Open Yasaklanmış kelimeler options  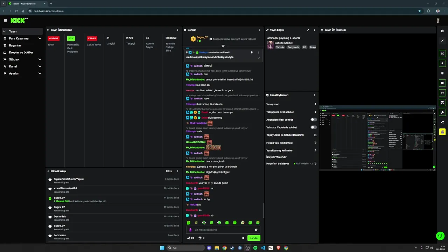(315, 150)
